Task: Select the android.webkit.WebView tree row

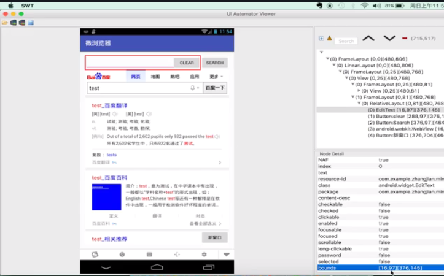Action: [405, 129]
